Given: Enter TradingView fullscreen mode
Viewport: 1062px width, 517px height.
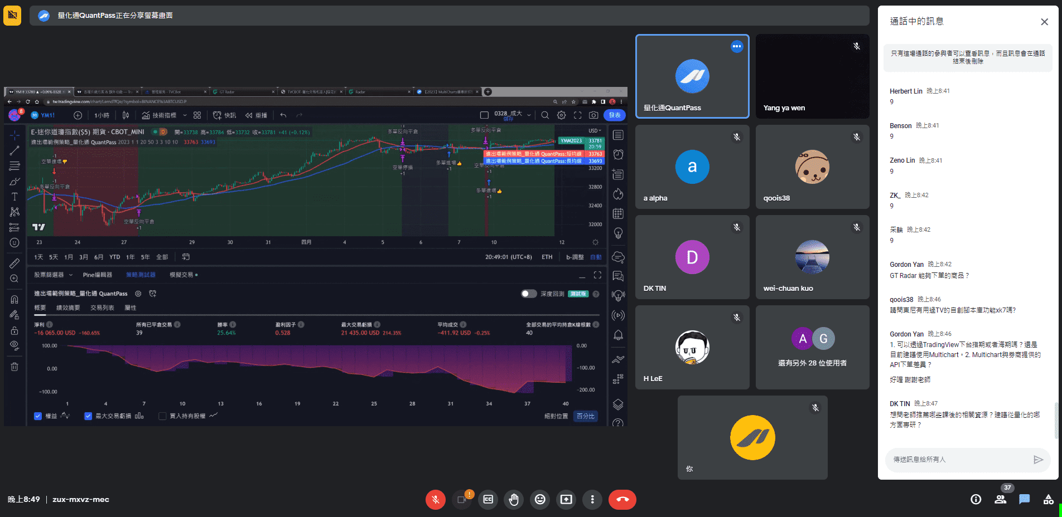Looking at the screenshot, I should coord(577,115).
